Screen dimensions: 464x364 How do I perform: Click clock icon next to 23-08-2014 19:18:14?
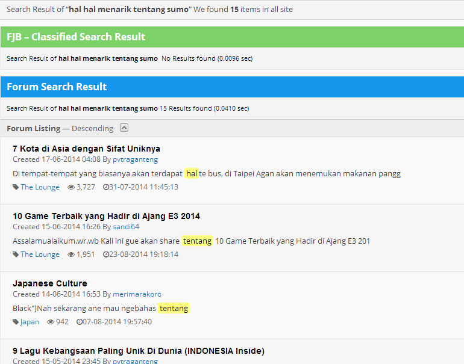click(105, 254)
